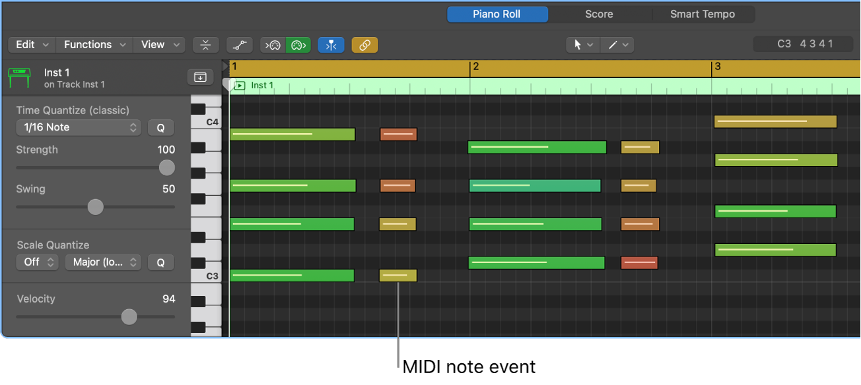Viewport: 861px width, 385px height.
Task: Select the short red note in bar 2's lowest row
Action: pos(639,263)
